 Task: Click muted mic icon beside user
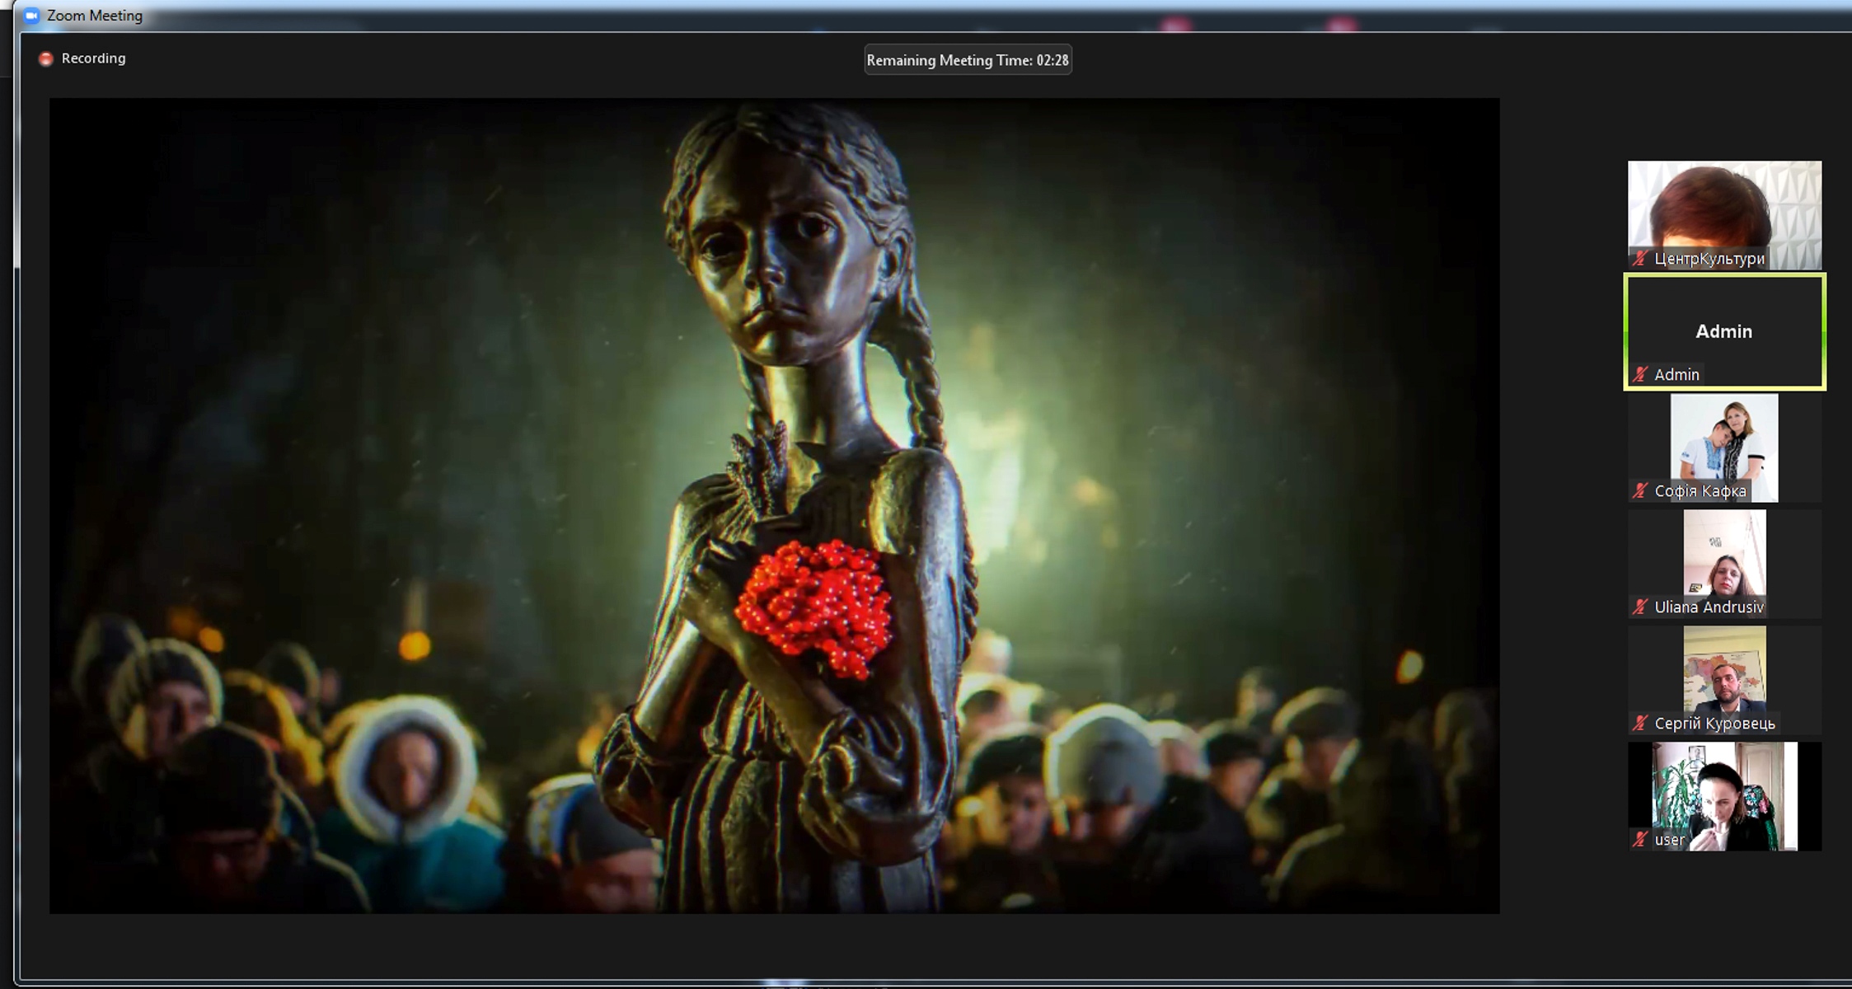point(1640,840)
